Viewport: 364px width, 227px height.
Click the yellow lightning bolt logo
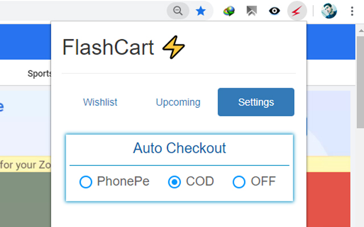click(173, 48)
